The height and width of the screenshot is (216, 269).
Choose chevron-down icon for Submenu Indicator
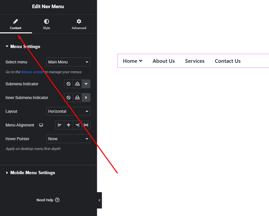[x=86, y=84]
